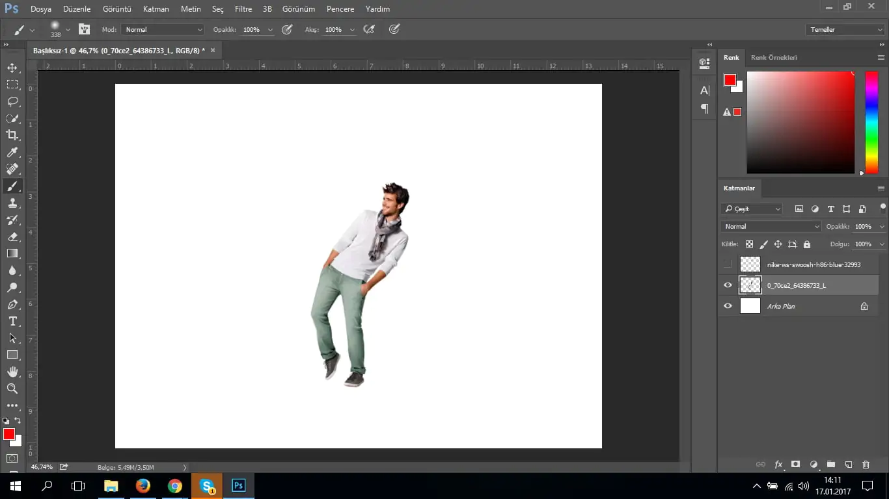Image resolution: width=889 pixels, height=499 pixels.
Task: Select the Zoom tool
Action: pyautogui.click(x=12, y=389)
